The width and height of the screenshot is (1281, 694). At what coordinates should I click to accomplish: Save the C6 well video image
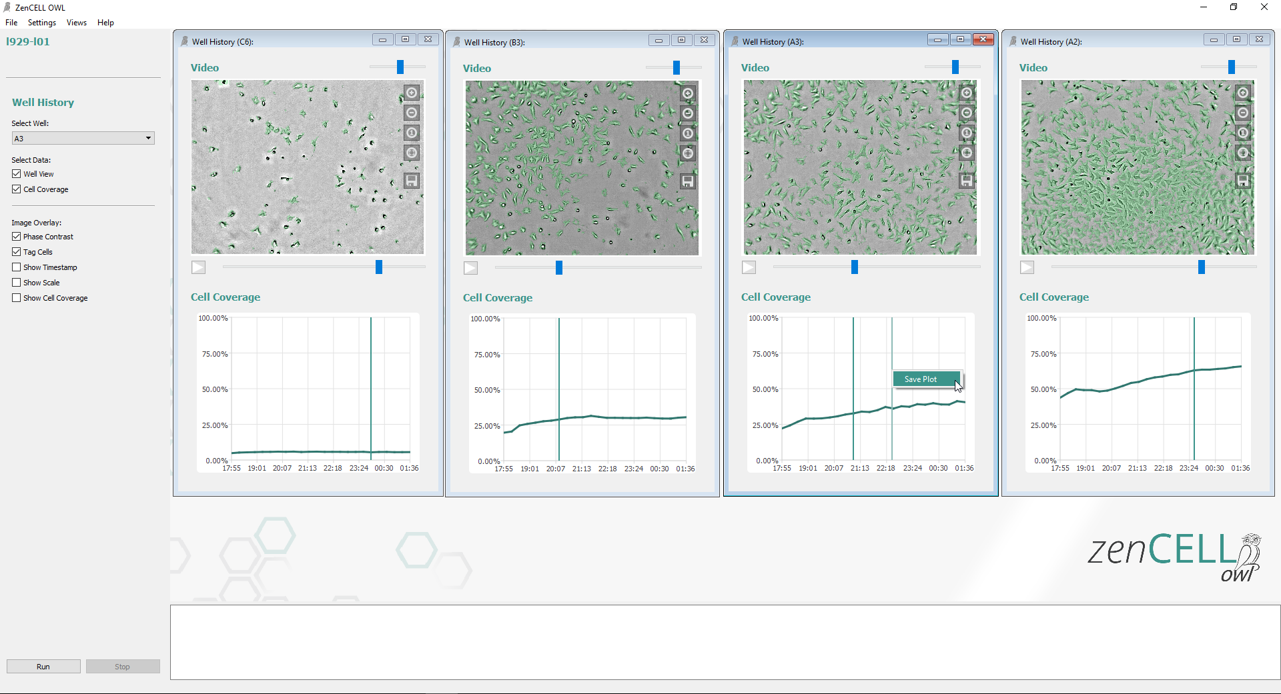point(412,181)
